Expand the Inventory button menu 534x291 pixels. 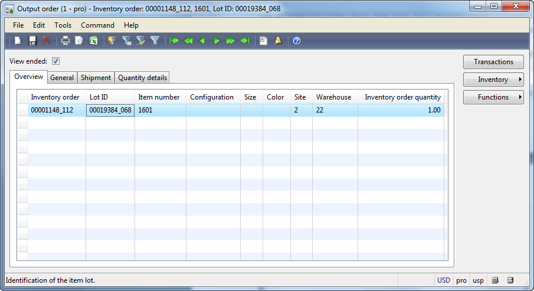click(493, 80)
